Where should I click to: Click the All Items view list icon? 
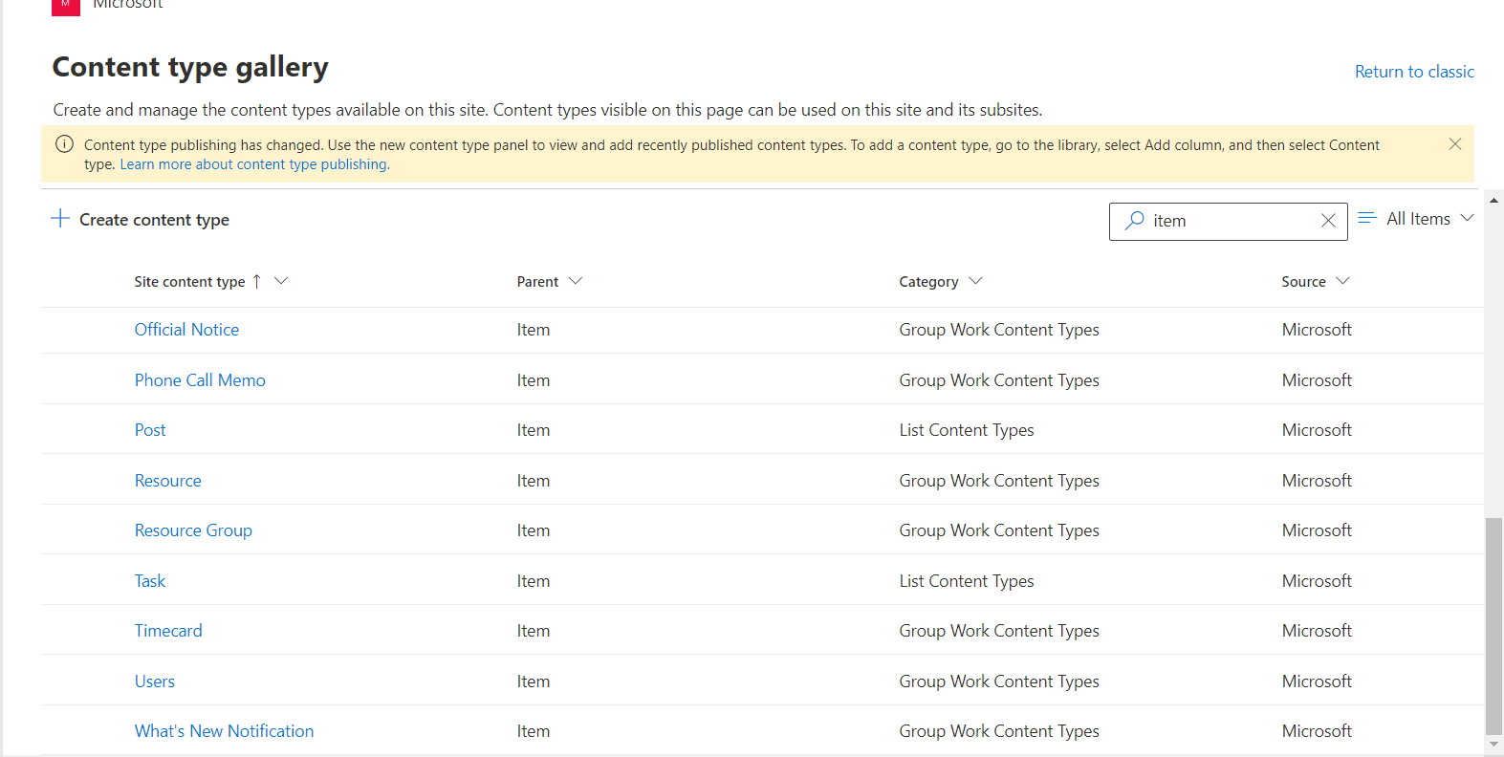coord(1367,219)
